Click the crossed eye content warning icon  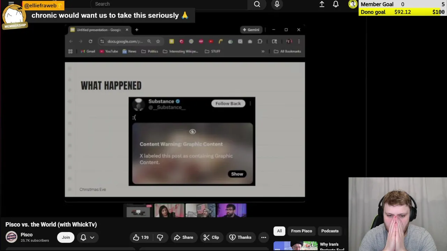coord(192,132)
